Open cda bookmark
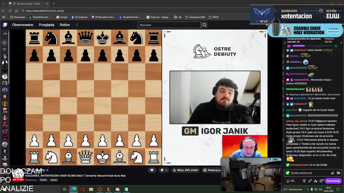 (178, 17)
